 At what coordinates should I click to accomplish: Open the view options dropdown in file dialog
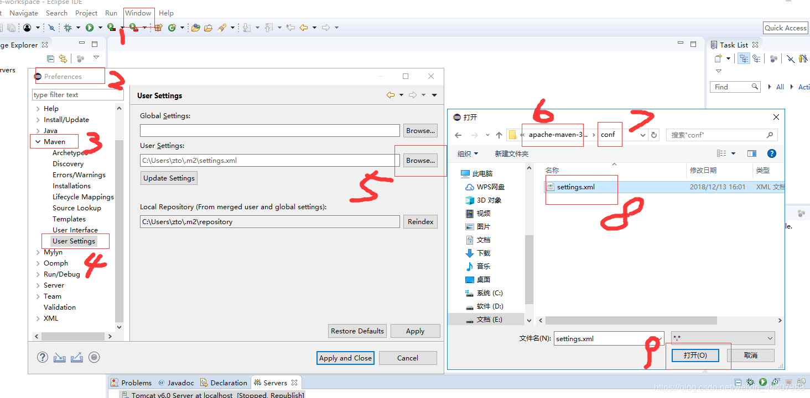(x=734, y=153)
